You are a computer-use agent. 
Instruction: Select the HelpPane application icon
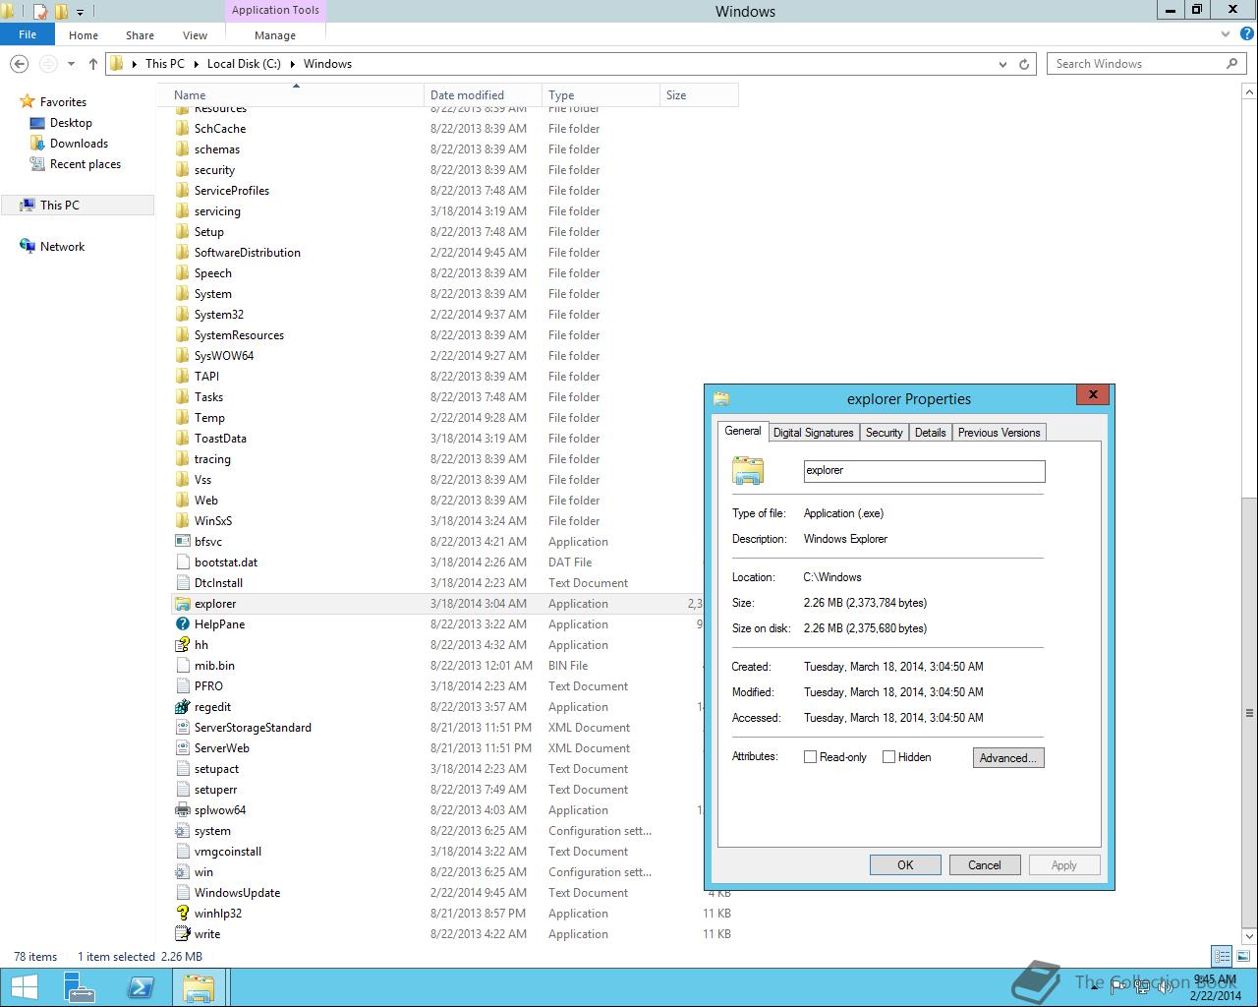(182, 624)
